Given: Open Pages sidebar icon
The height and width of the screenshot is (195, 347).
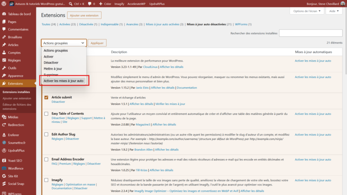Looking at the screenshot, I should pyautogui.click(x=4, y=22).
